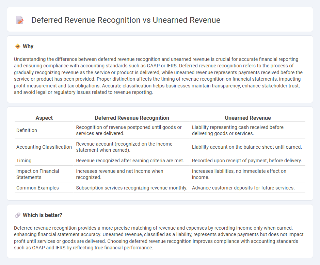Click cell 'Advance customer deposits for future services'
320x265 pixels.
click(248, 188)
